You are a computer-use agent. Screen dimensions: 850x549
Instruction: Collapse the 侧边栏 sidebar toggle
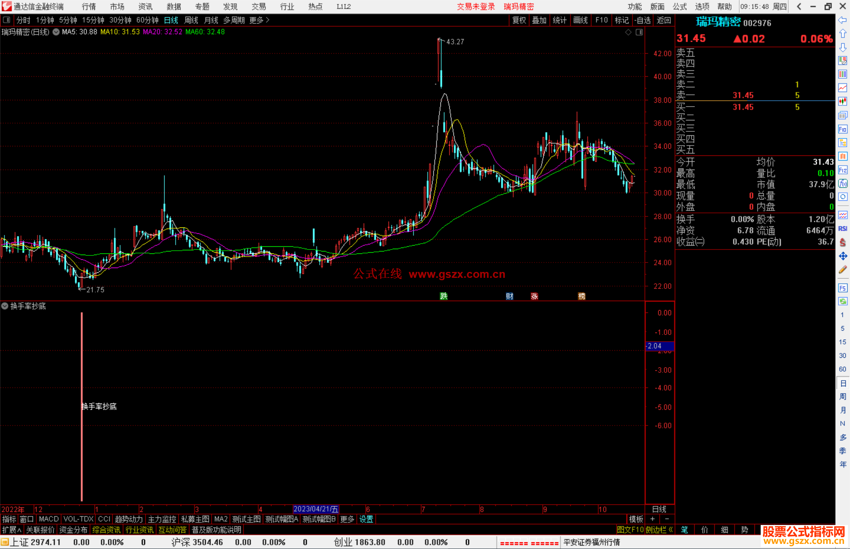point(659,530)
